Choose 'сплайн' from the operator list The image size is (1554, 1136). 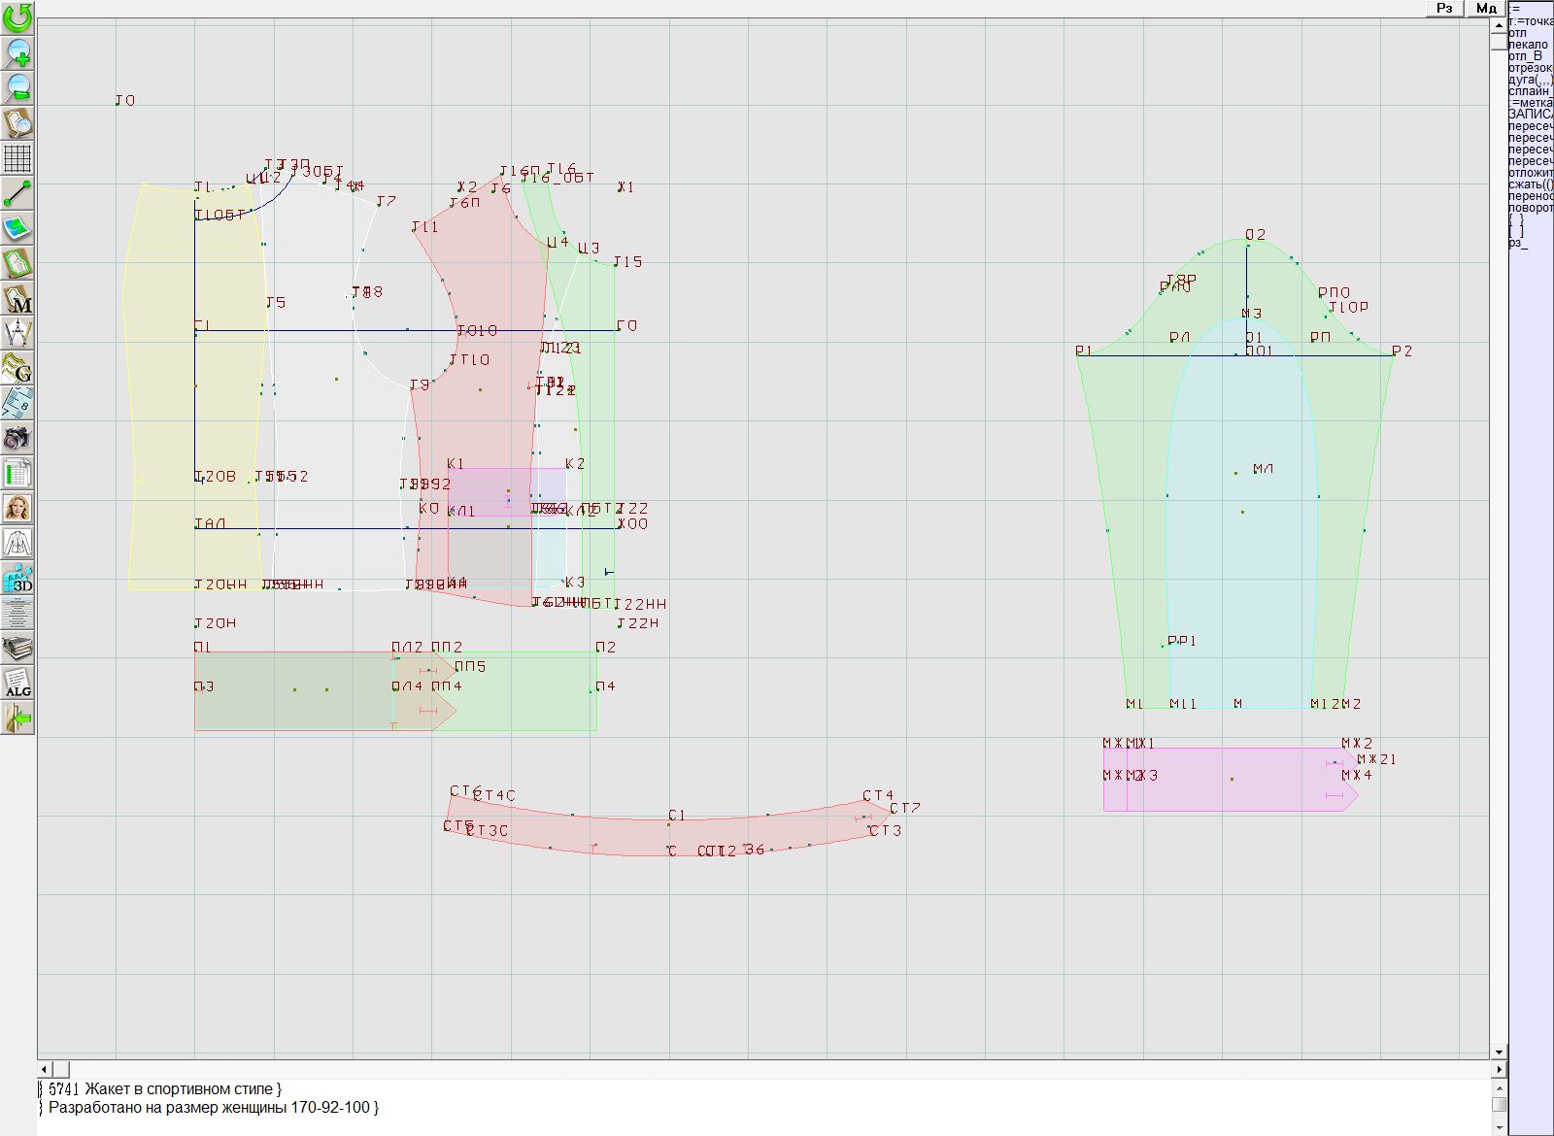point(1529,91)
